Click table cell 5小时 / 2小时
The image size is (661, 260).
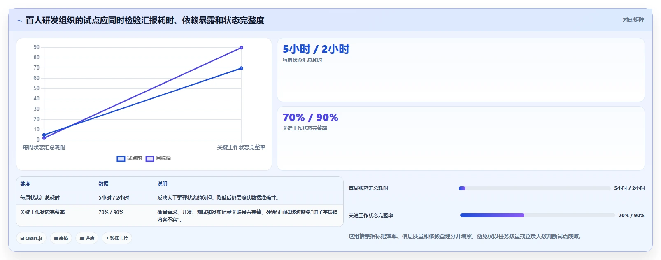tap(114, 198)
